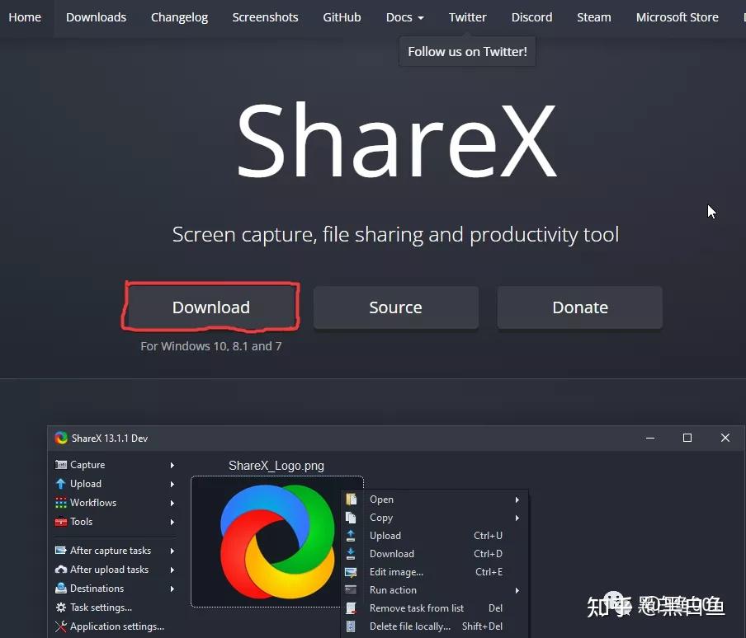Viewport: 746px width, 638px height.
Task: Switch to the Changelog page in the navbar
Action: [179, 16]
